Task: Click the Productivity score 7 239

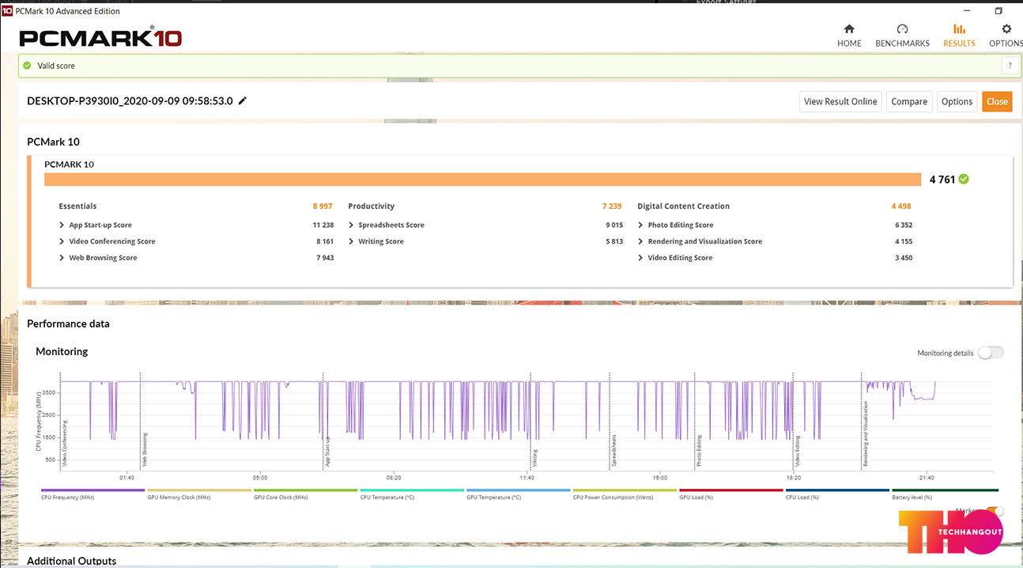Action: [612, 206]
